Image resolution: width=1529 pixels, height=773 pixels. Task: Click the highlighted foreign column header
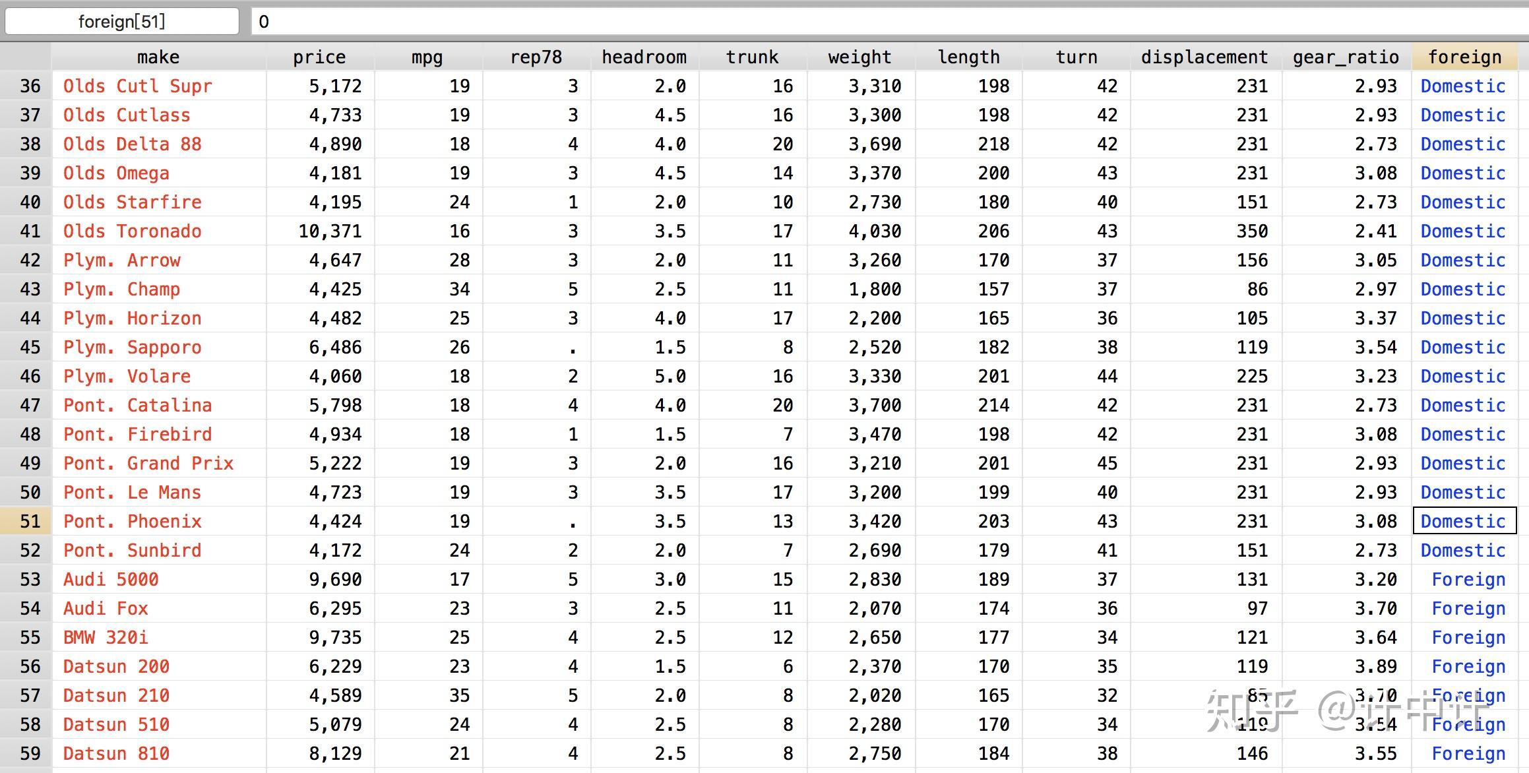tap(1464, 57)
